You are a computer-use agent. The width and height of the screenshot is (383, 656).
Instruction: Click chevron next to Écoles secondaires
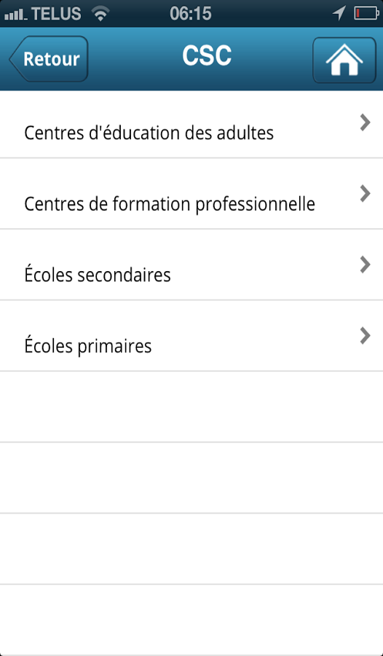(x=365, y=265)
